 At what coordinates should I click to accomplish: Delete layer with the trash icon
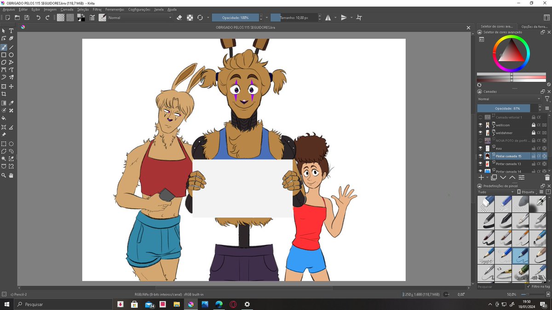click(x=547, y=177)
